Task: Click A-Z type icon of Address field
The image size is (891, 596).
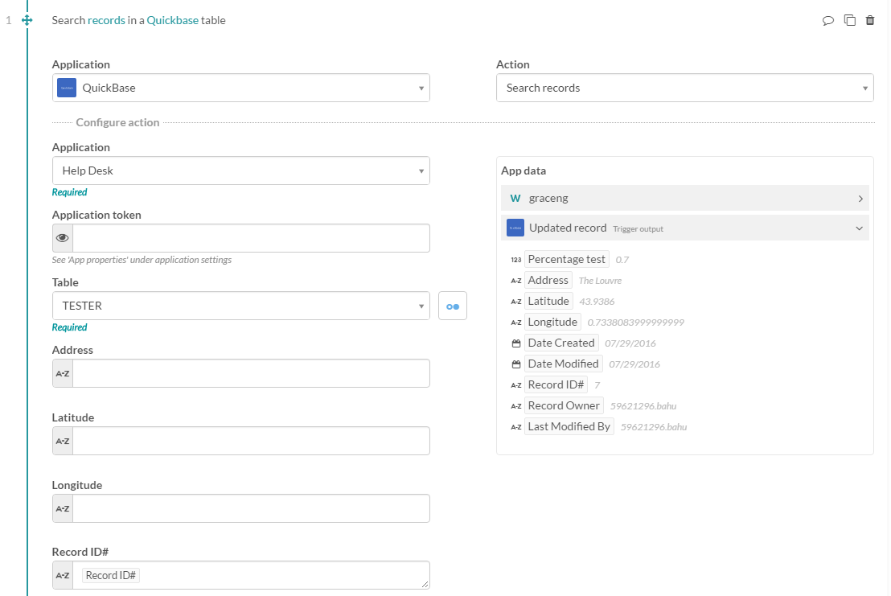Action: click(63, 373)
